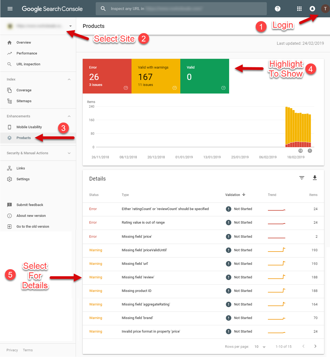The height and width of the screenshot is (357, 330).
Task: Open 'Missing field aggregateRating' row
Action: tap(203, 305)
